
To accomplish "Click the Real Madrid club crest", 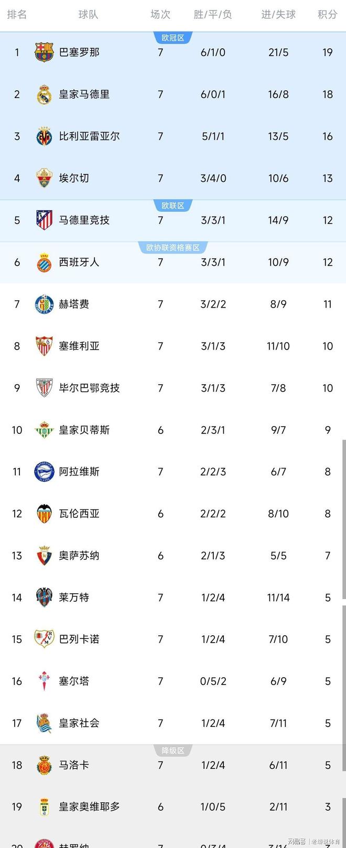I will tap(44, 94).
